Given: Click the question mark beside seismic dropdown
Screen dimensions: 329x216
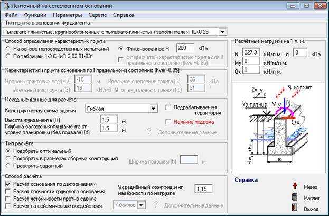Looking at the screenshot, I should (155, 204).
